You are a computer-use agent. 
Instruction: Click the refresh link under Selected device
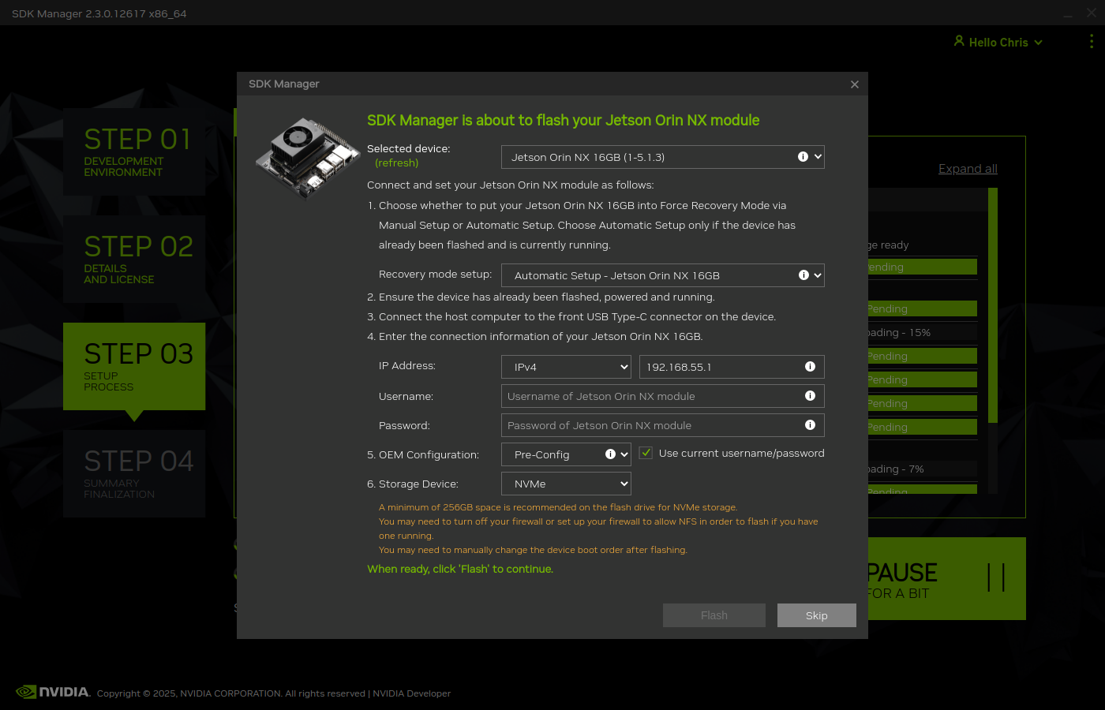[396, 163]
